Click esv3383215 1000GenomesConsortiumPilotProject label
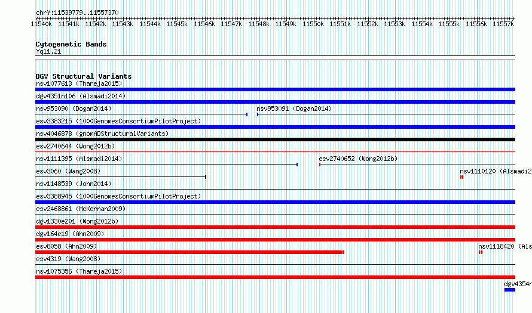 [118, 121]
